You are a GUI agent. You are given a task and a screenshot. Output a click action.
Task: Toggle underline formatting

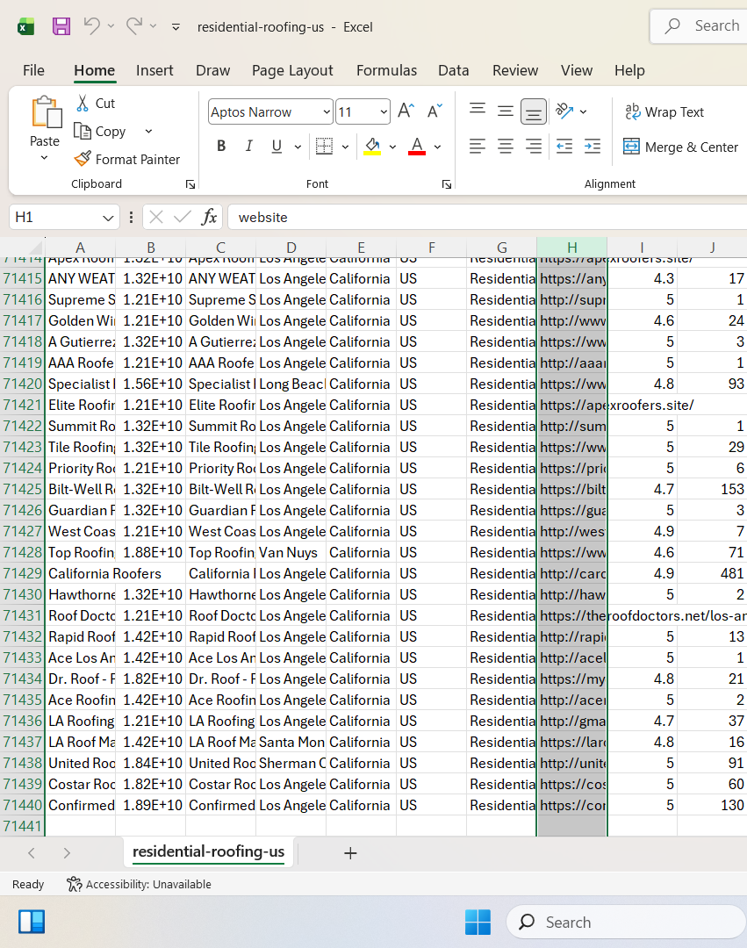click(277, 147)
